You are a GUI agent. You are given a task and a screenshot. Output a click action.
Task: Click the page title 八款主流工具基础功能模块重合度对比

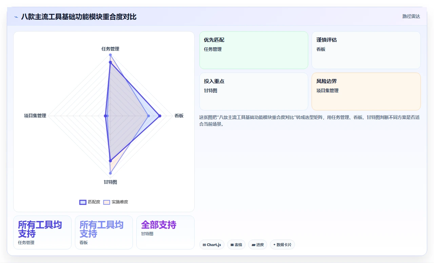coord(79,17)
